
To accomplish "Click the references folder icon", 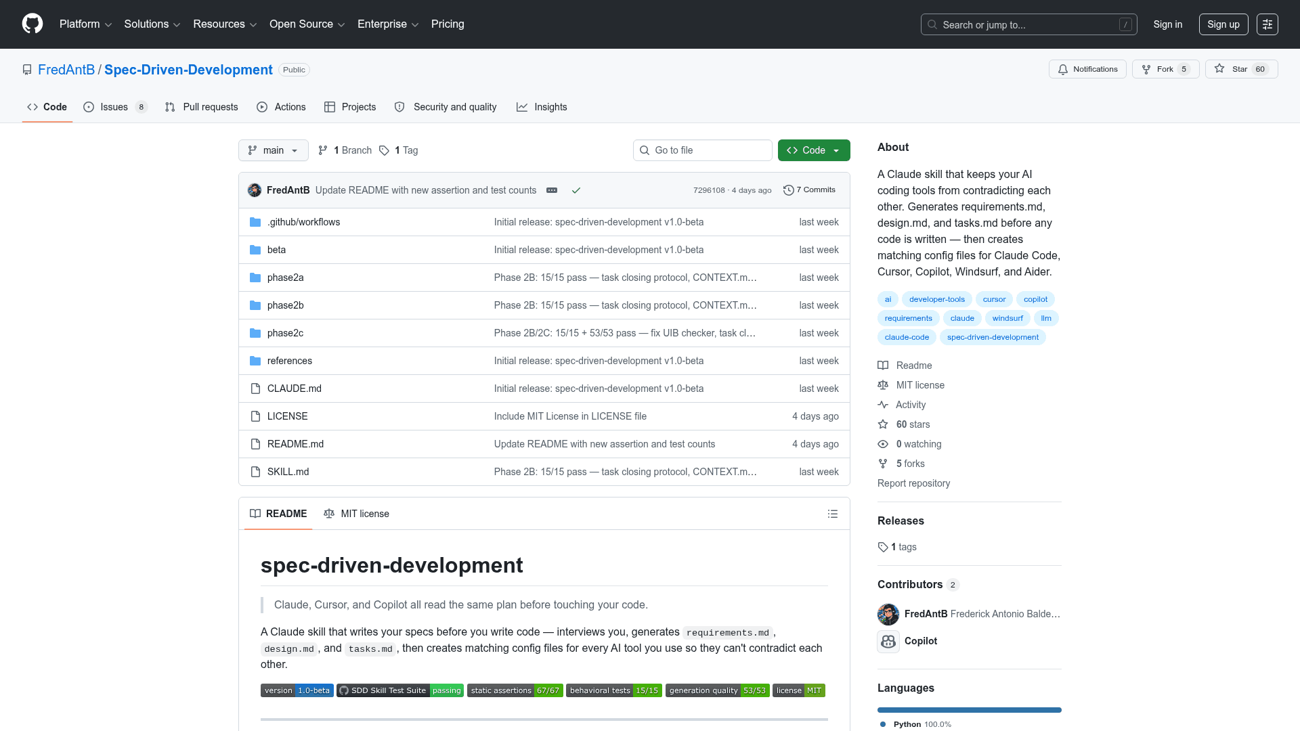I will pyautogui.click(x=255, y=361).
